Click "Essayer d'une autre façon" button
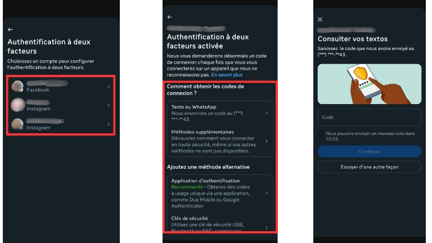The width and height of the screenshot is (432, 243). (369, 167)
